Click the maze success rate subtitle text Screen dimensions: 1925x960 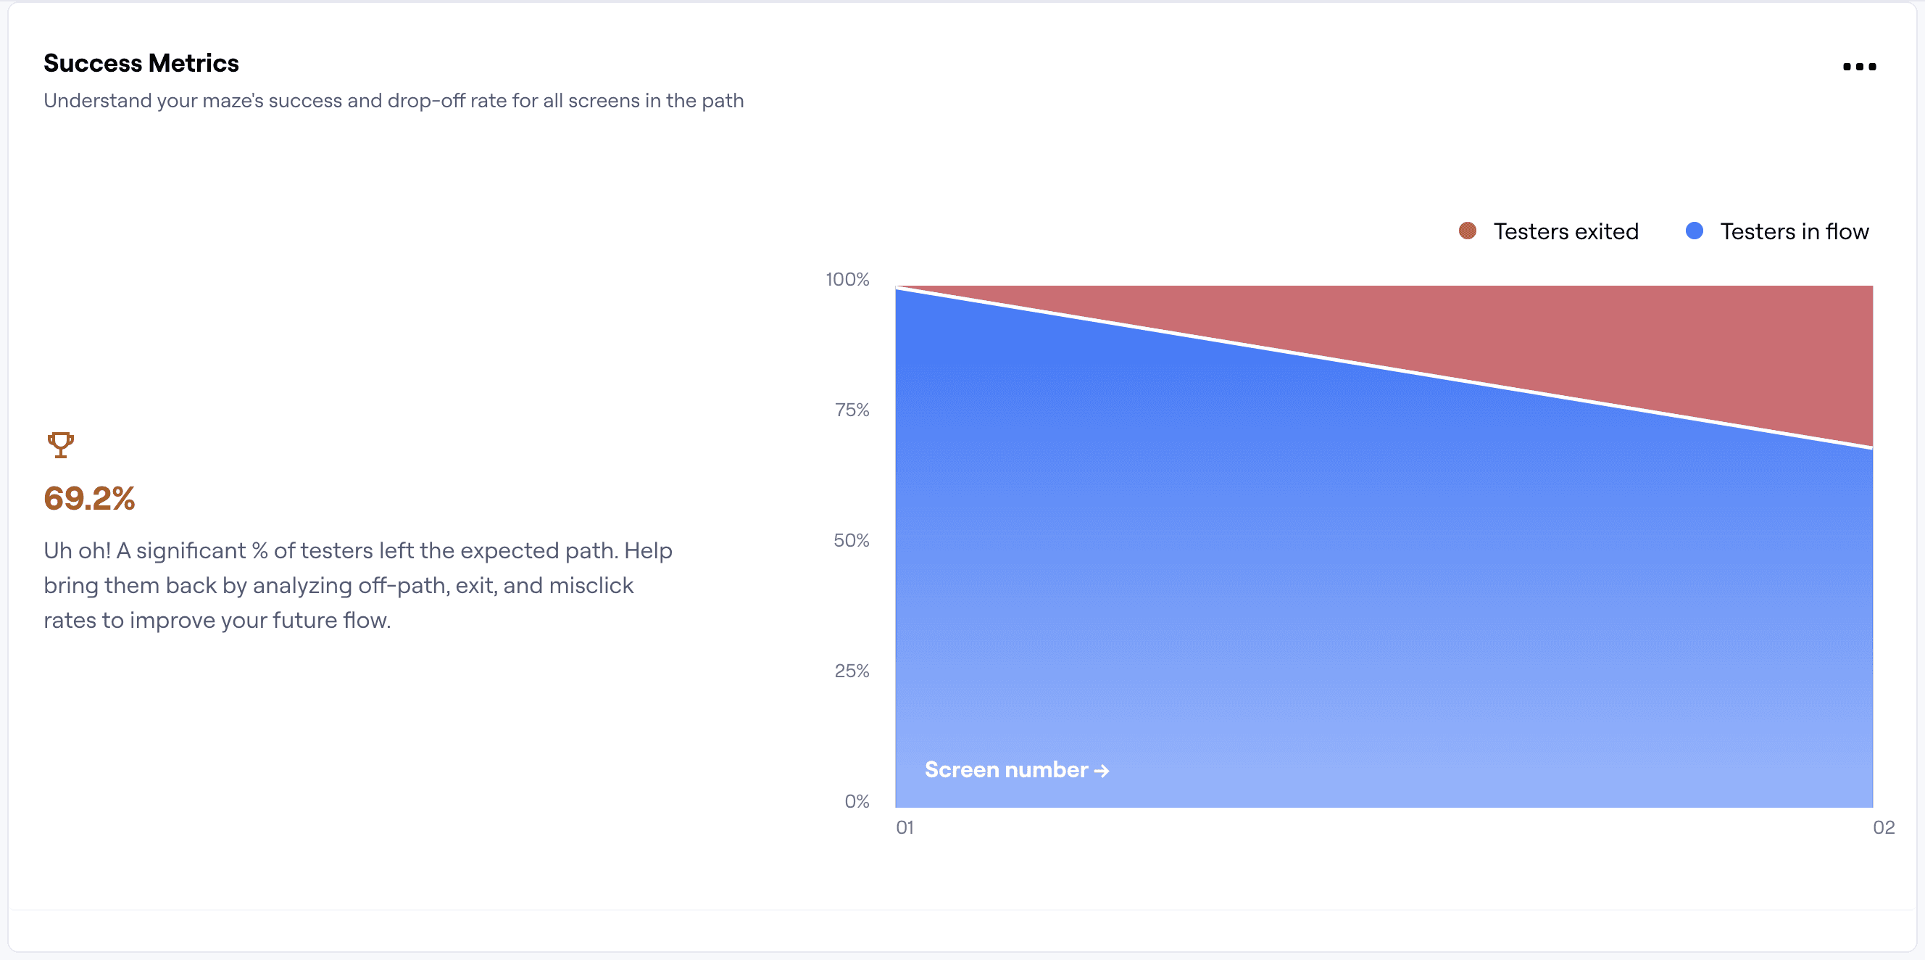tap(394, 101)
